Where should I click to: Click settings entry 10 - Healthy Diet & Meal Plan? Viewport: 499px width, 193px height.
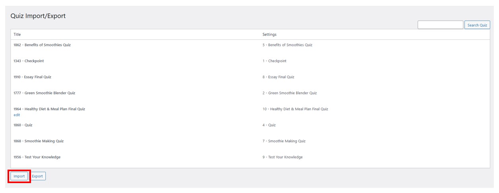pos(295,109)
